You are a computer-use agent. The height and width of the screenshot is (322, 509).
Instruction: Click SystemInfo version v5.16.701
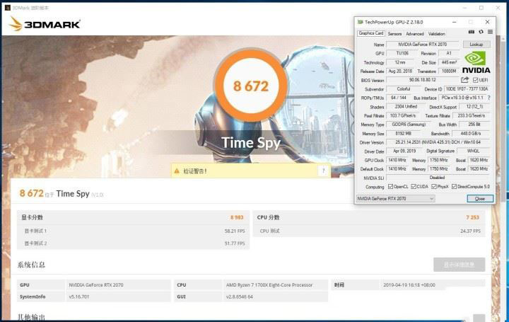click(79, 297)
